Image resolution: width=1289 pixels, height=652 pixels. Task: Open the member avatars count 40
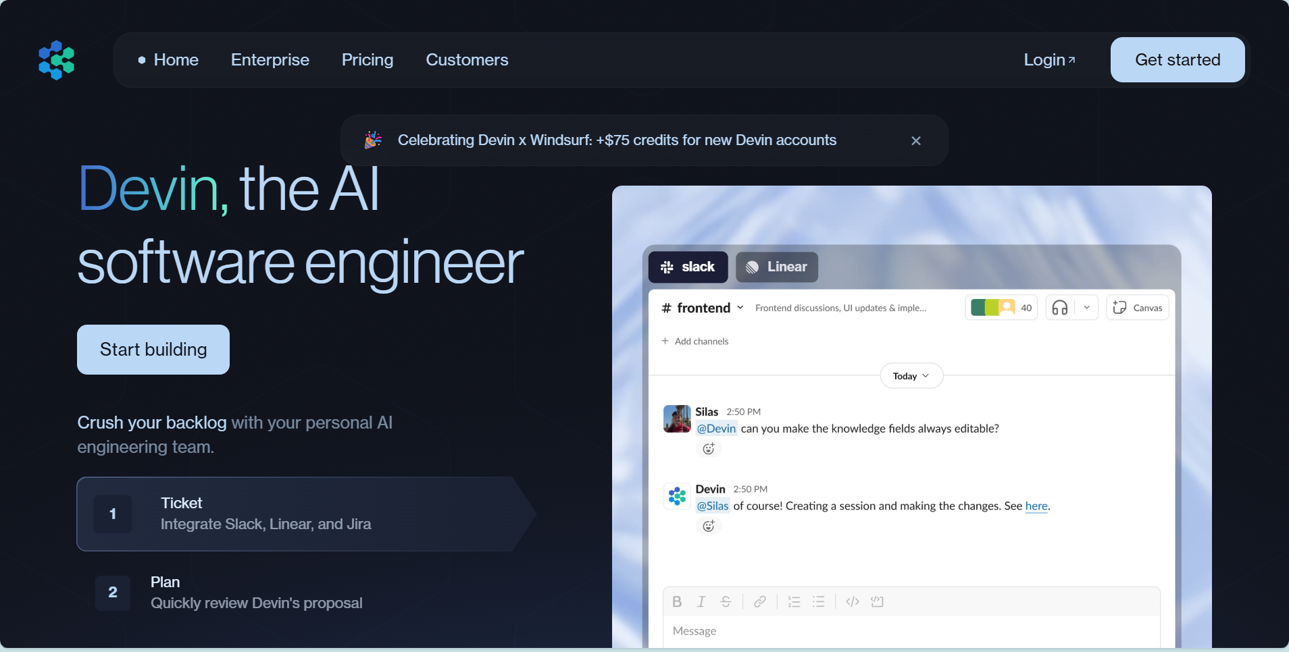point(1001,308)
